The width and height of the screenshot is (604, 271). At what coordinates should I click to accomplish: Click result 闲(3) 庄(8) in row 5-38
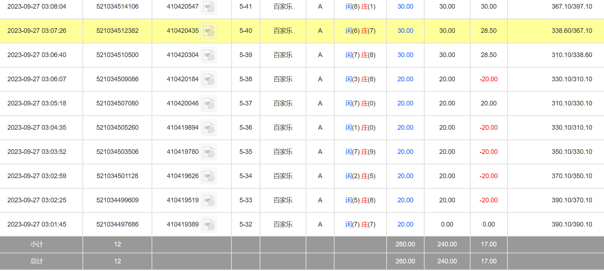coord(360,79)
